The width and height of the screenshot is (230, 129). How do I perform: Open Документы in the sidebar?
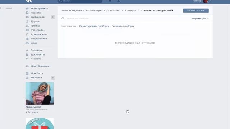click(x=37, y=54)
